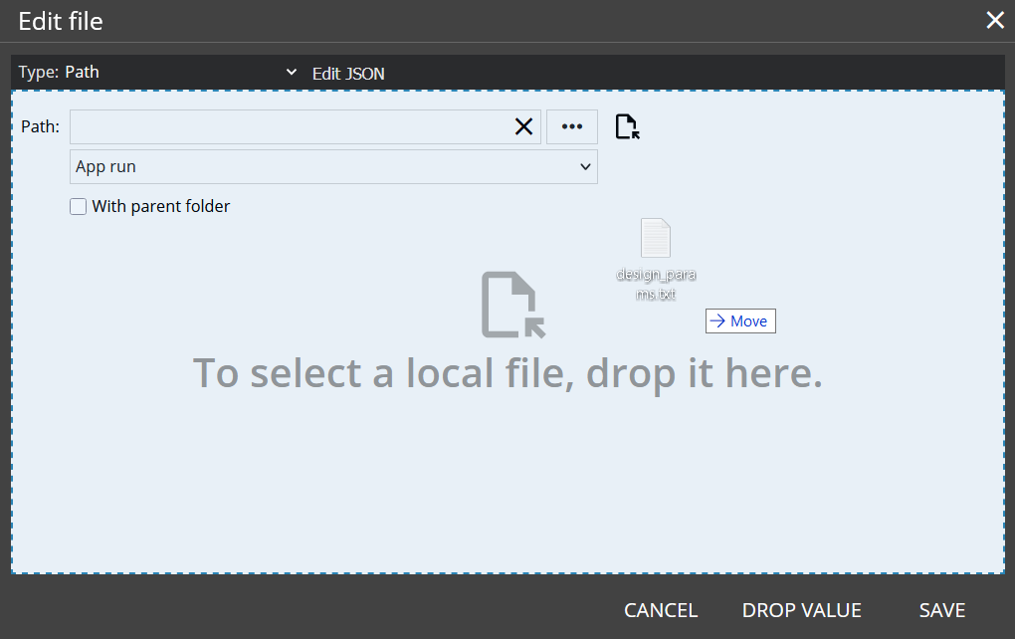Clear the Path field with the X icon

523,126
